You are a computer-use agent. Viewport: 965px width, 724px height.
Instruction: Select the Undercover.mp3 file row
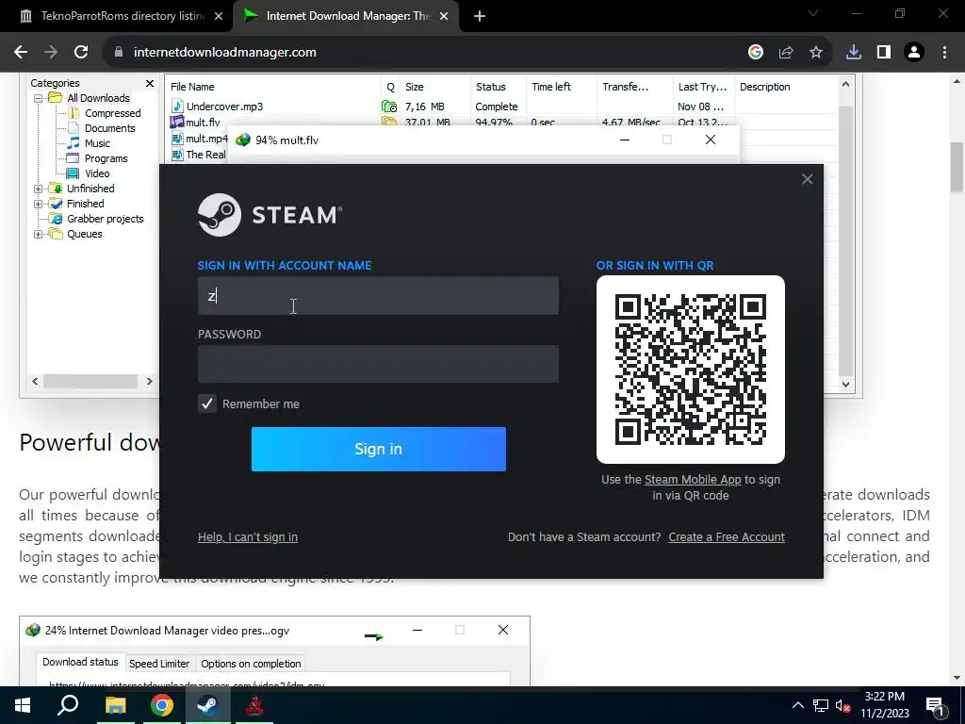click(x=501, y=107)
